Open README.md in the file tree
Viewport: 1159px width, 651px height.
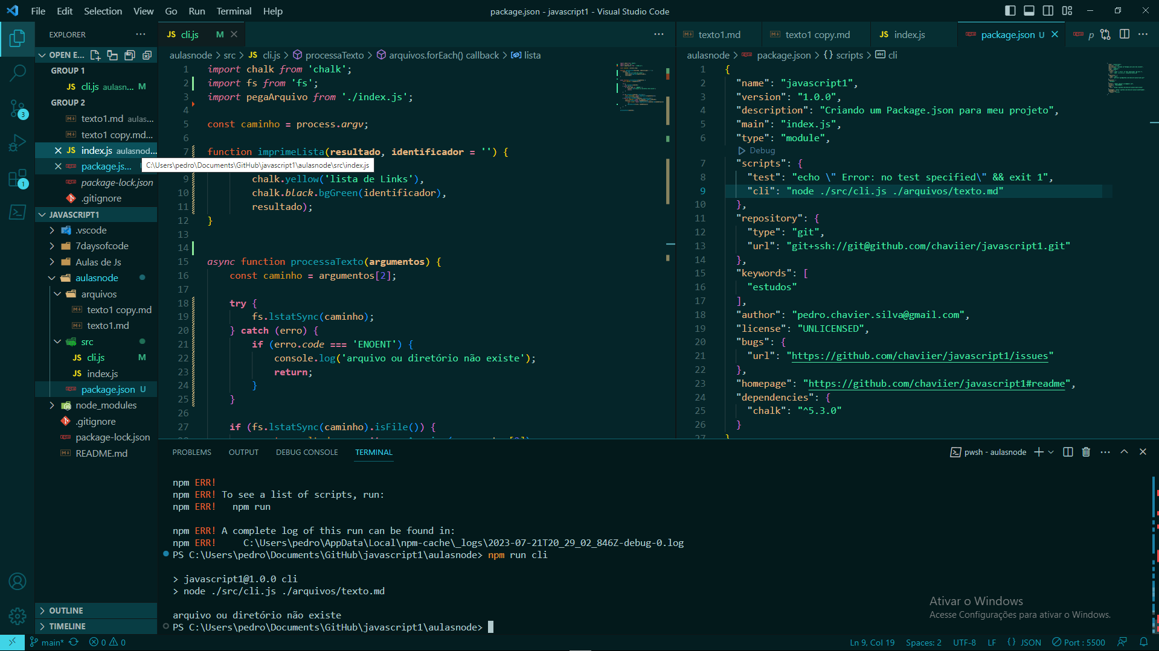click(101, 453)
